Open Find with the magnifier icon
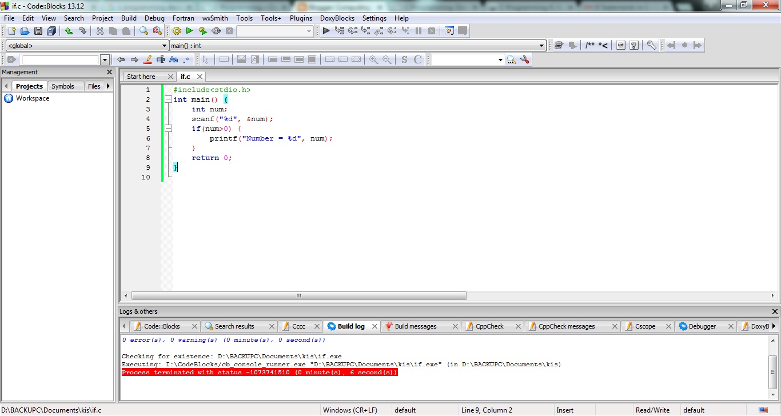 (144, 31)
